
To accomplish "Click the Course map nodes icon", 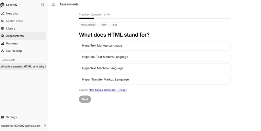I will coord(3,51).
